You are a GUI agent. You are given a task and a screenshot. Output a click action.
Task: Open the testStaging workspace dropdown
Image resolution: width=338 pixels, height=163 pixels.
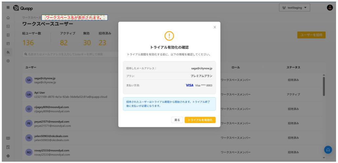(x=294, y=8)
